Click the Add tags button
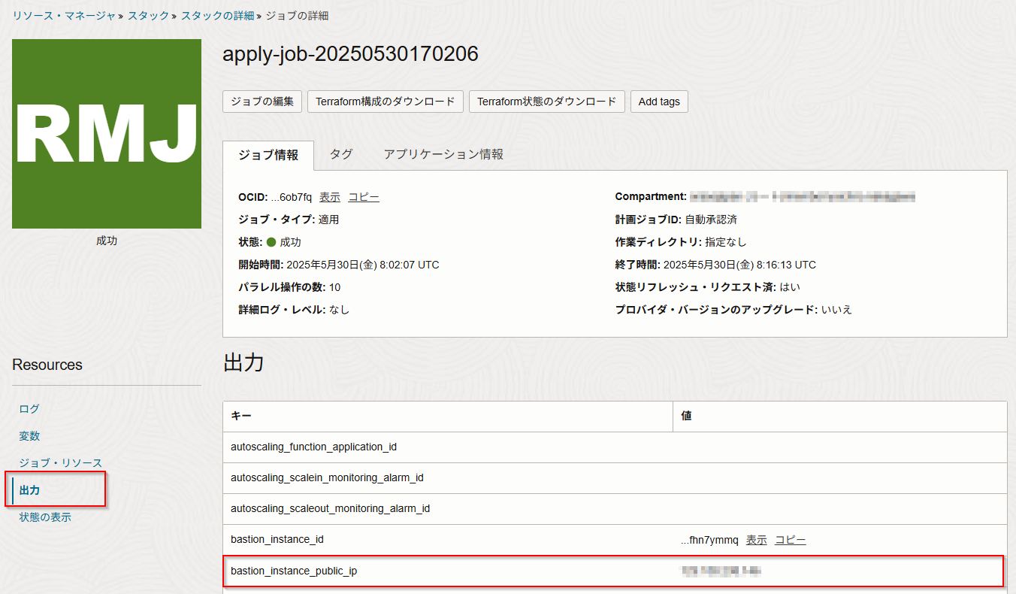The image size is (1016, 594). [x=659, y=102]
